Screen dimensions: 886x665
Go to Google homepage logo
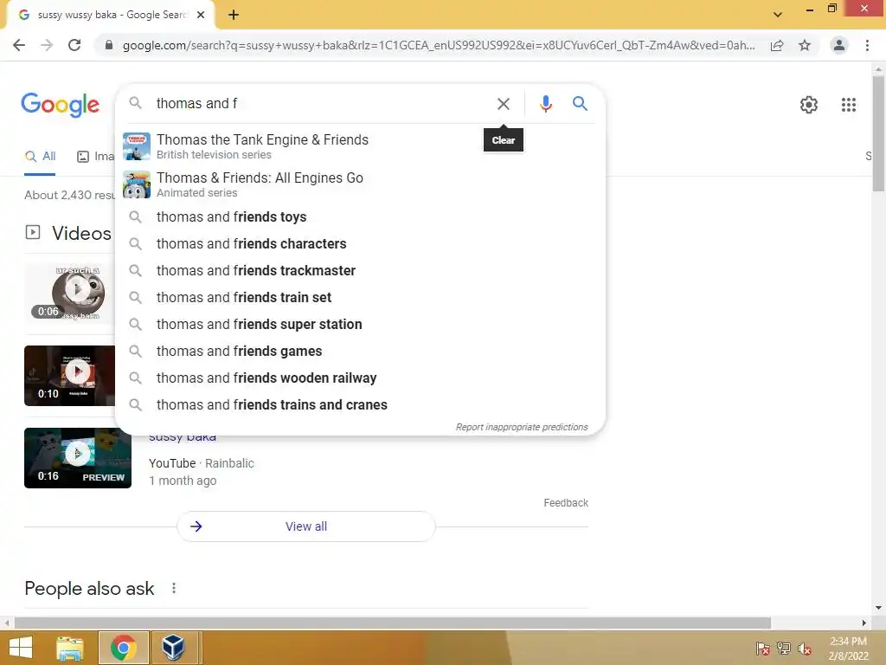pyautogui.click(x=60, y=105)
